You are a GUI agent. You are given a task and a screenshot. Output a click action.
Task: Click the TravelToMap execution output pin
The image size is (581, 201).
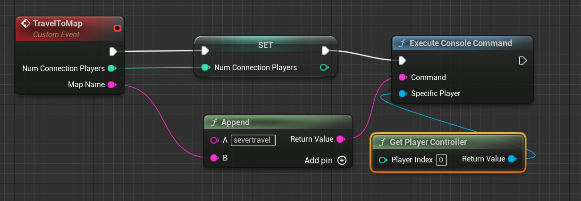click(113, 51)
